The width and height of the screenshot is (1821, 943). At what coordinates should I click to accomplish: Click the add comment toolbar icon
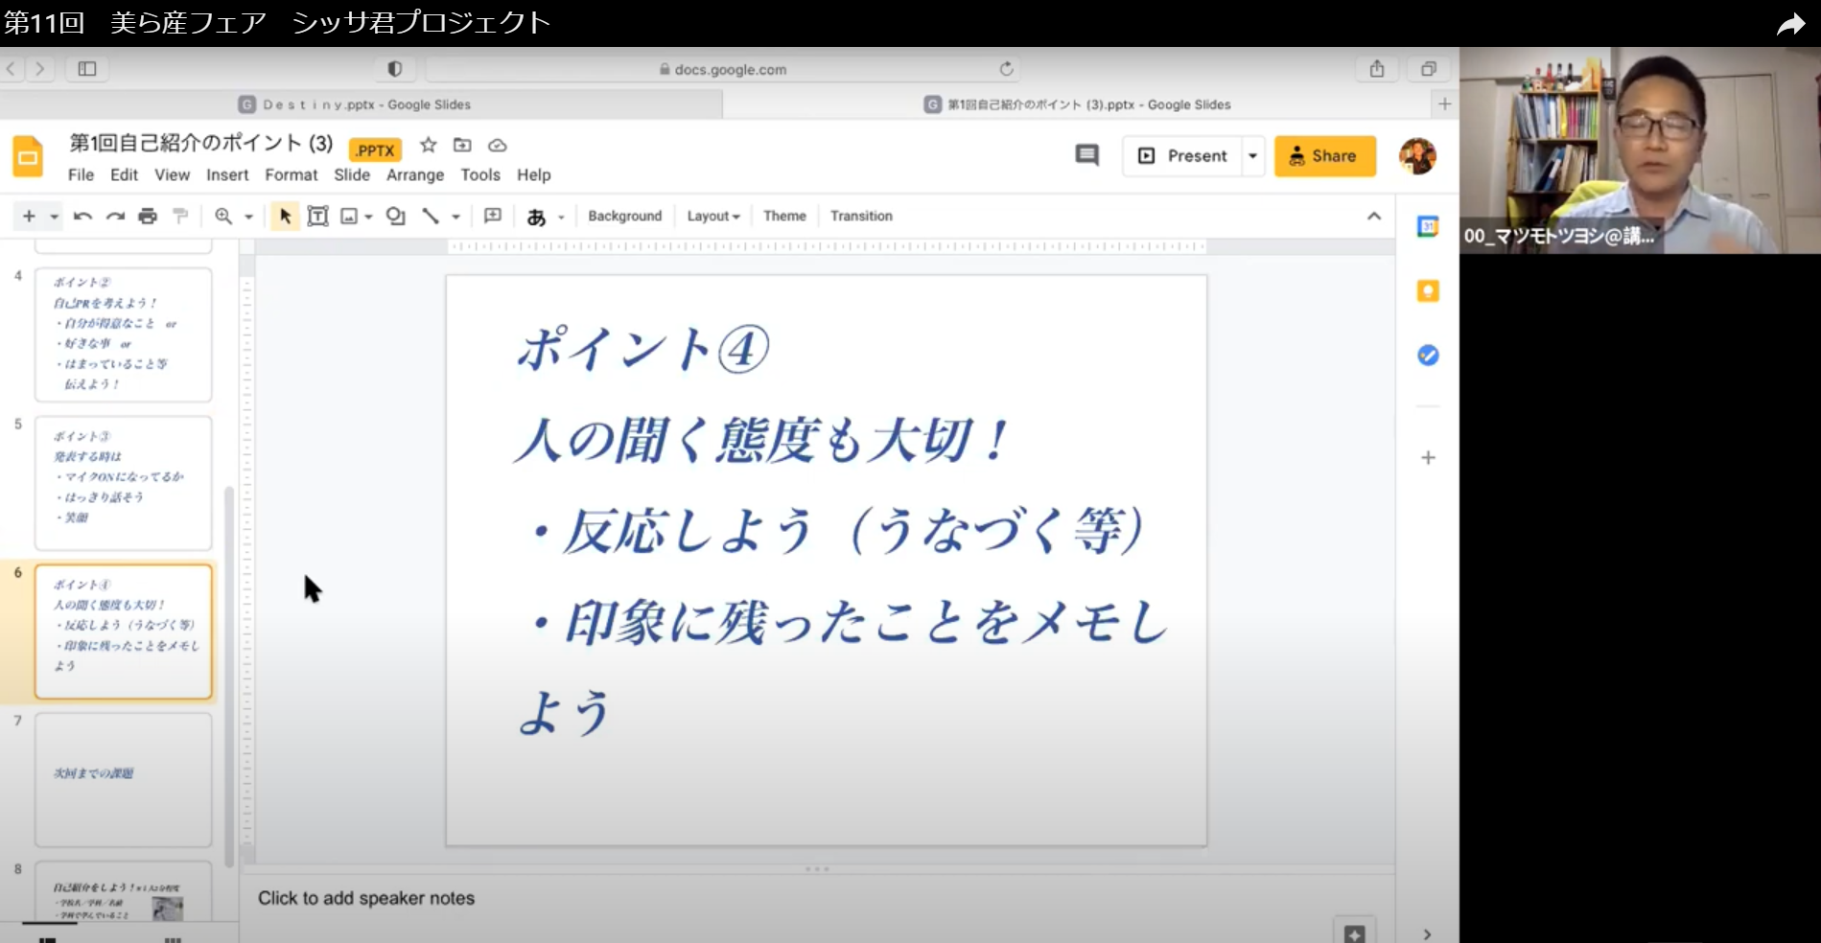[x=493, y=217]
